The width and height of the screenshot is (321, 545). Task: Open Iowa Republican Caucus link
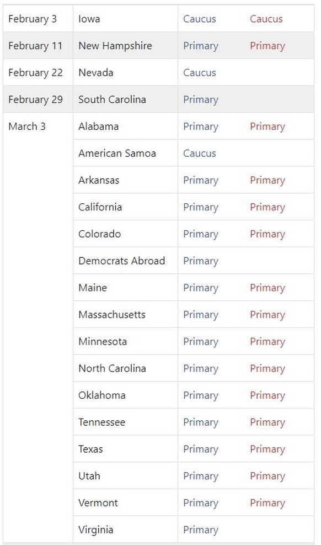(266, 19)
